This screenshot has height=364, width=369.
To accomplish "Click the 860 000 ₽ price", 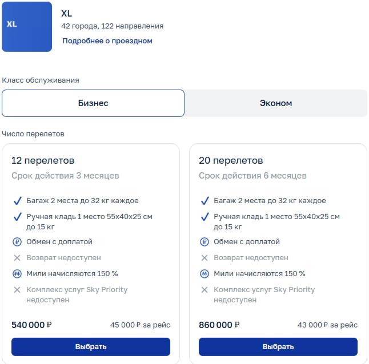I will pyautogui.click(x=219, y=325).
